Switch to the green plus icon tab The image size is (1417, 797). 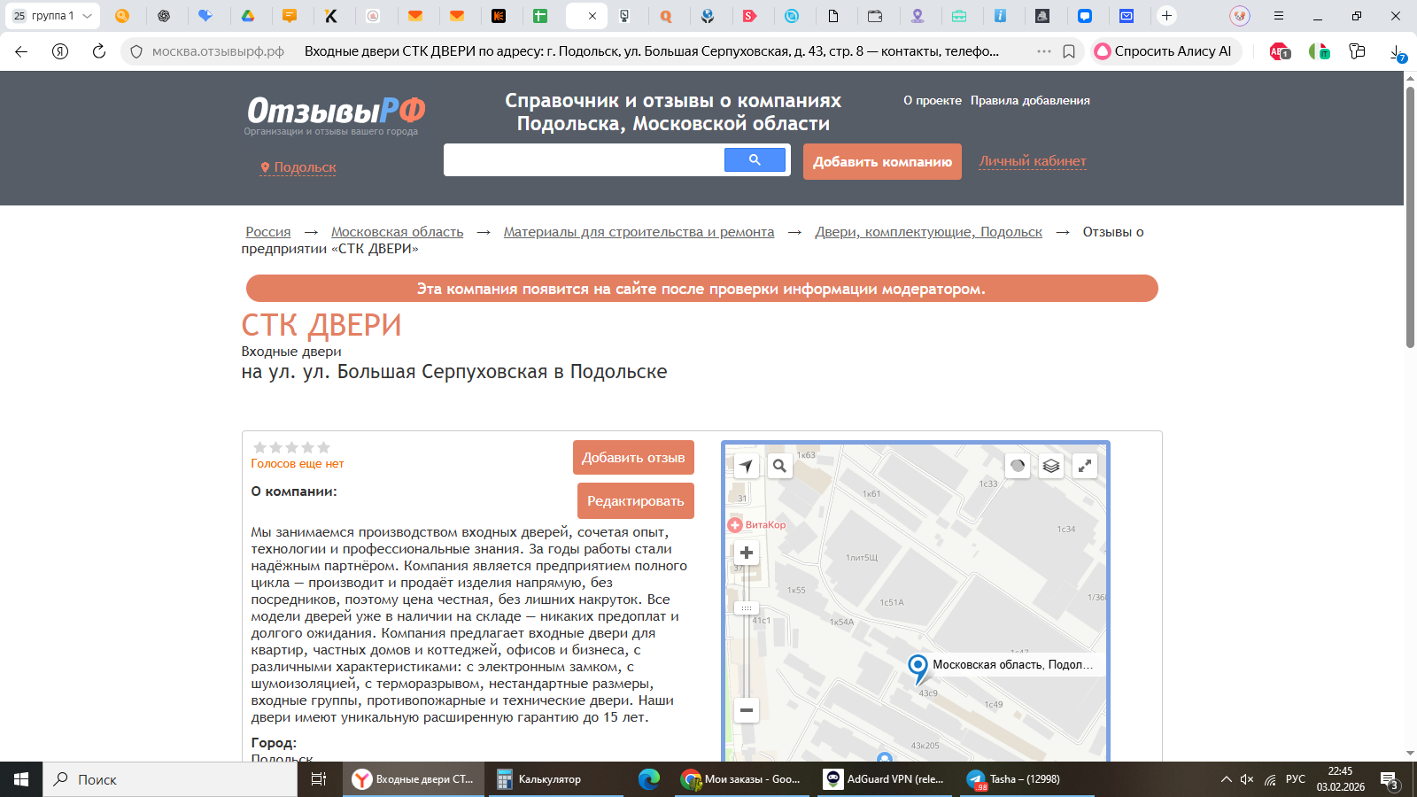click(x=540, y=16)
